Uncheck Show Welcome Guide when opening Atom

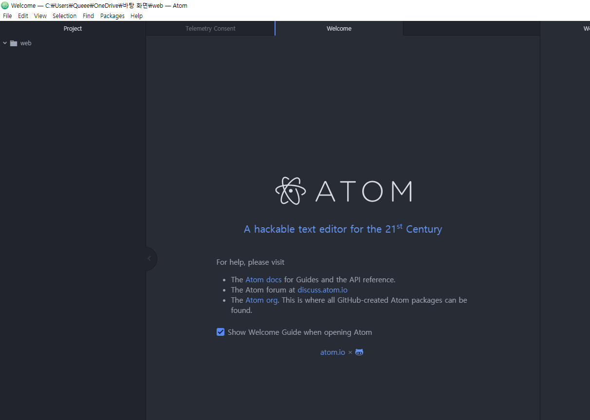click(221, 332)
